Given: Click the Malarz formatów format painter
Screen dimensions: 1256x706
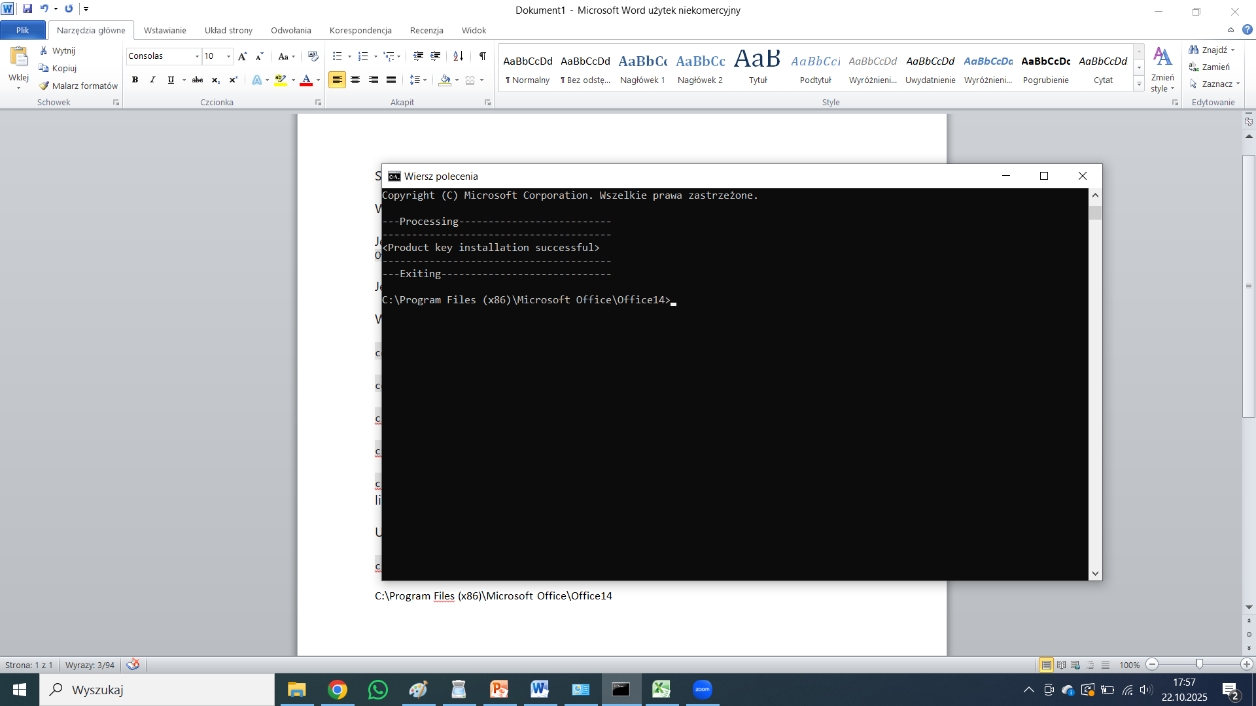Looking at the screenshot, I should tap(78, 86).
